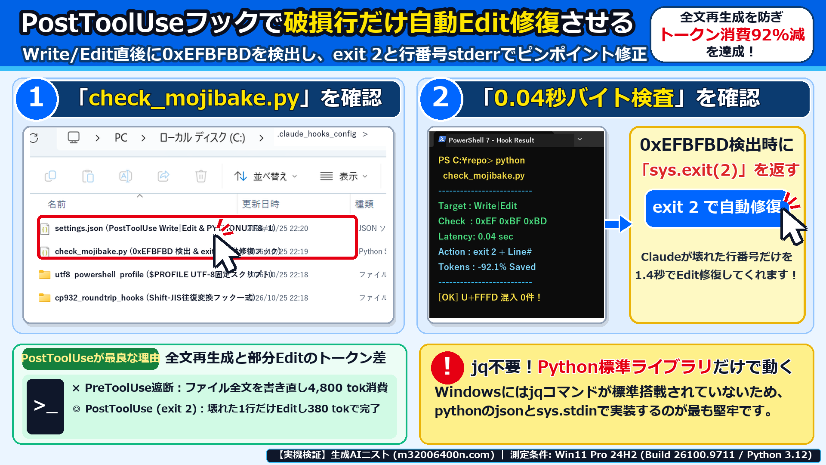
Task: Select ローカル ディスク (C:) breadcrumb
Action: [x=202, y=138]
